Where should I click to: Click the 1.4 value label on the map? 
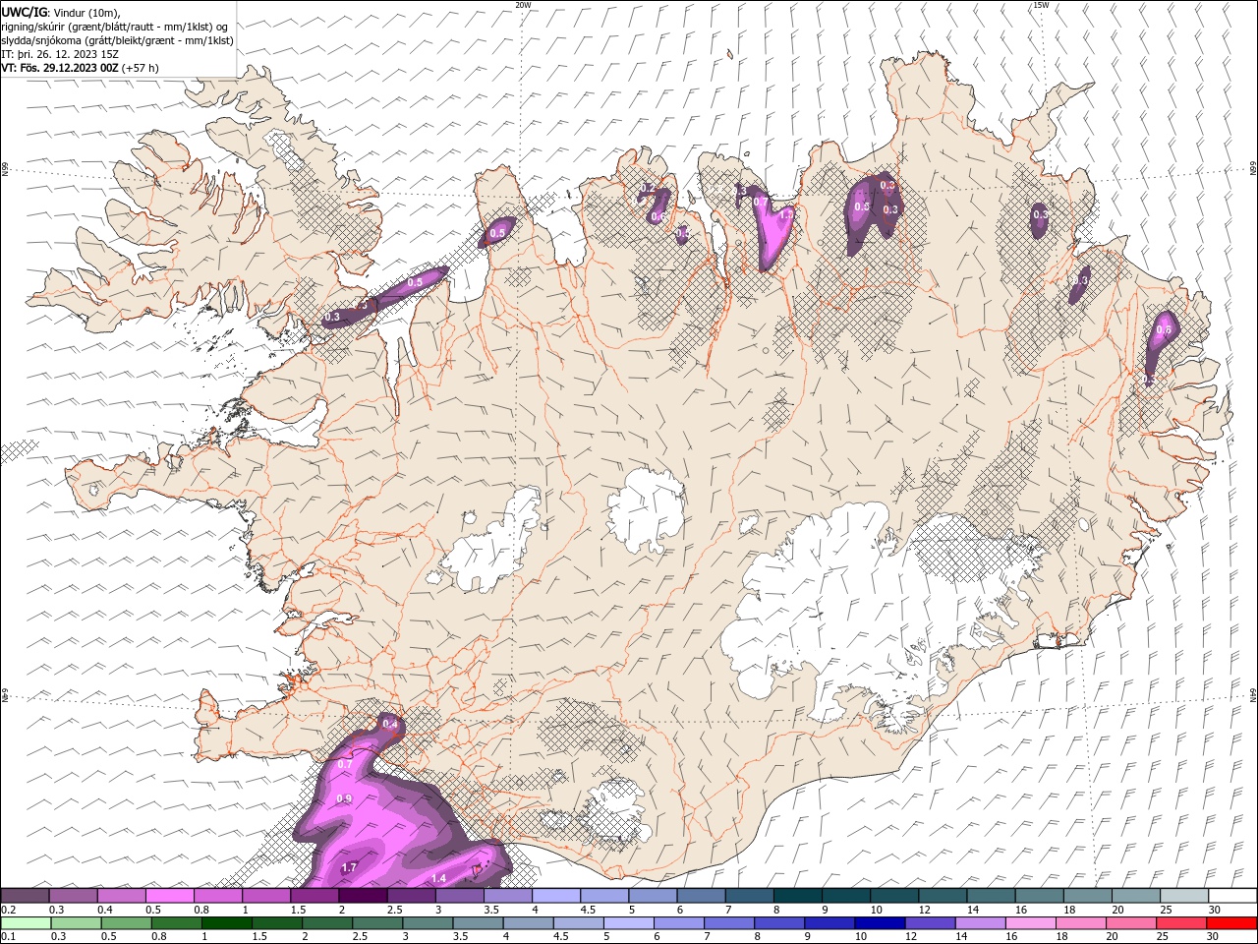[x=439, y=878]
